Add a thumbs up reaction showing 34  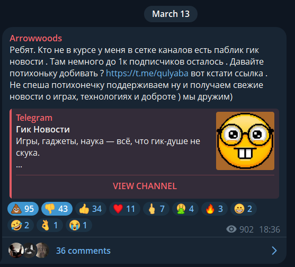(91, 209)
